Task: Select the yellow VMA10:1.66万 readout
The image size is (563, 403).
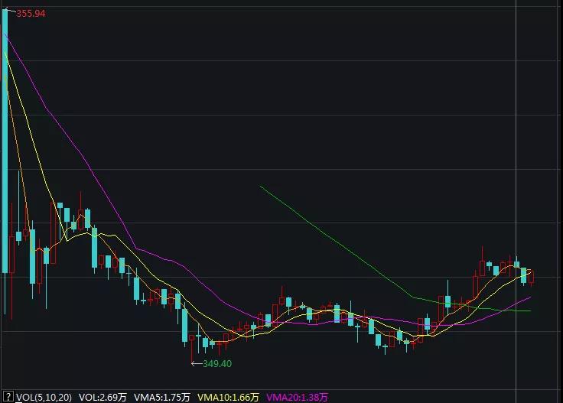Action: tap(228, 397)
